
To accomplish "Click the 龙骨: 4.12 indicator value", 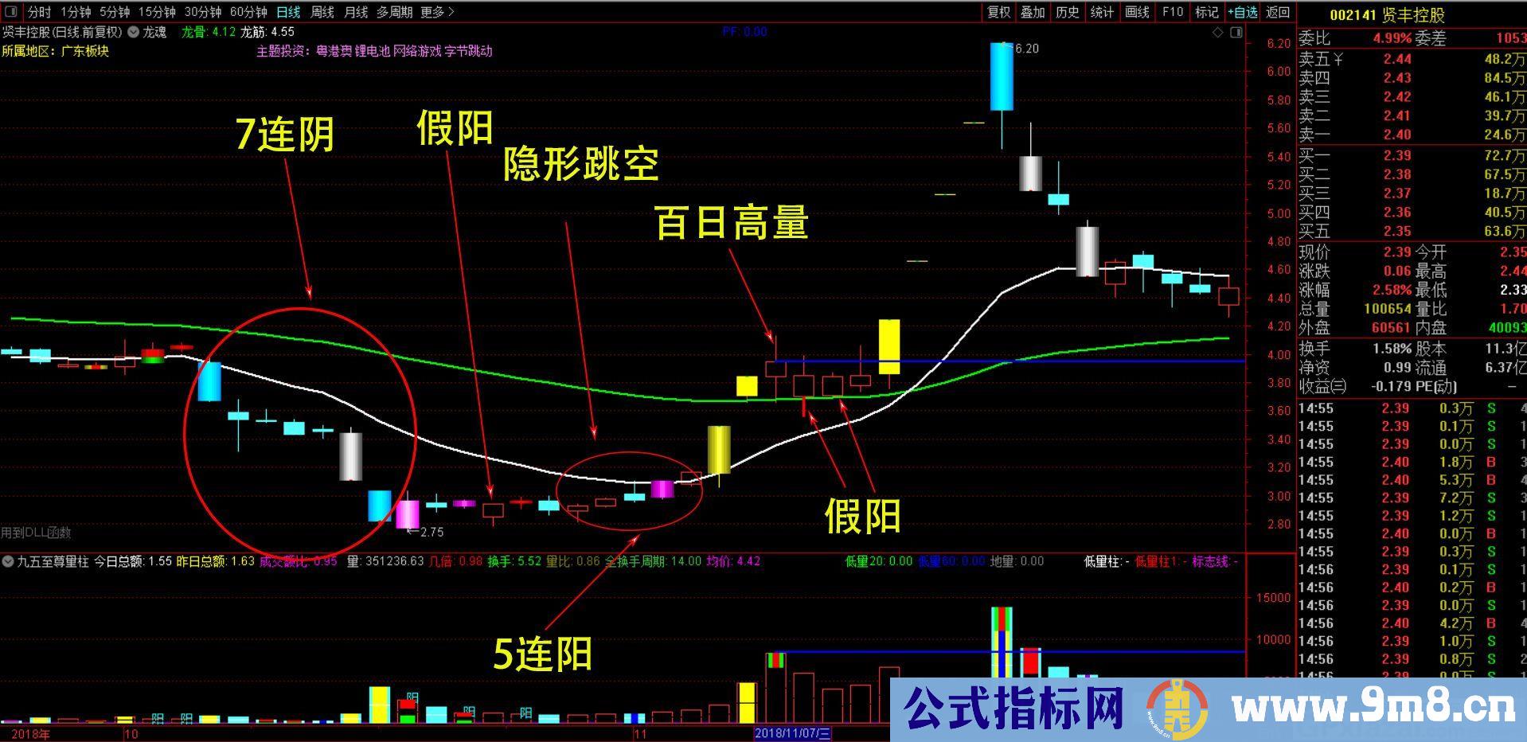I will (x=209, y=32).
